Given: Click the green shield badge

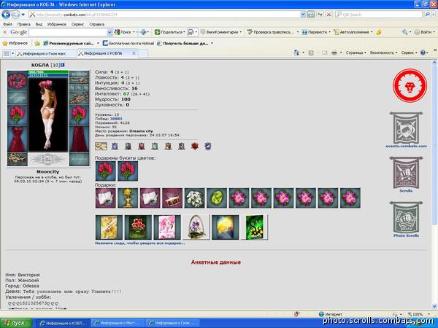Looking at the screenshot, I should coord(155,146).
